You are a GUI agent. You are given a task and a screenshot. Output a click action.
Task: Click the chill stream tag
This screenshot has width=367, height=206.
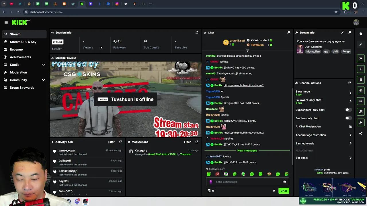click(x=335, y=51)
